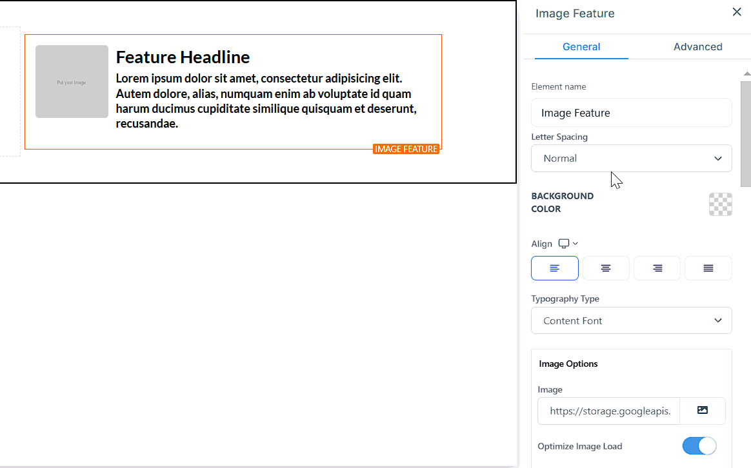This screenshot has width=751, height=468.
Task: Open the device selector next to Align
Action: pos(568,244)
